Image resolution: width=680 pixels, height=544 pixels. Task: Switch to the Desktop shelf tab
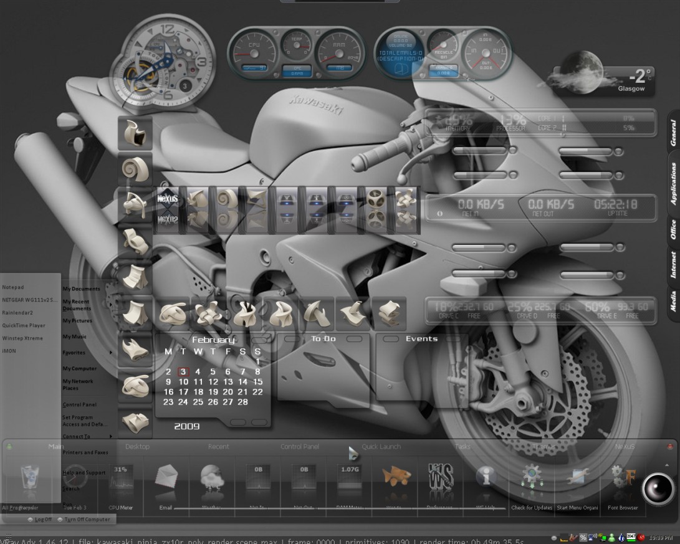[137, 446]
